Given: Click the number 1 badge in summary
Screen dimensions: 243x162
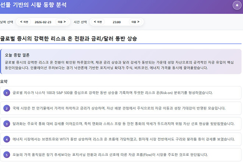Looking at the screenshot, I should (x=7, y=93).
